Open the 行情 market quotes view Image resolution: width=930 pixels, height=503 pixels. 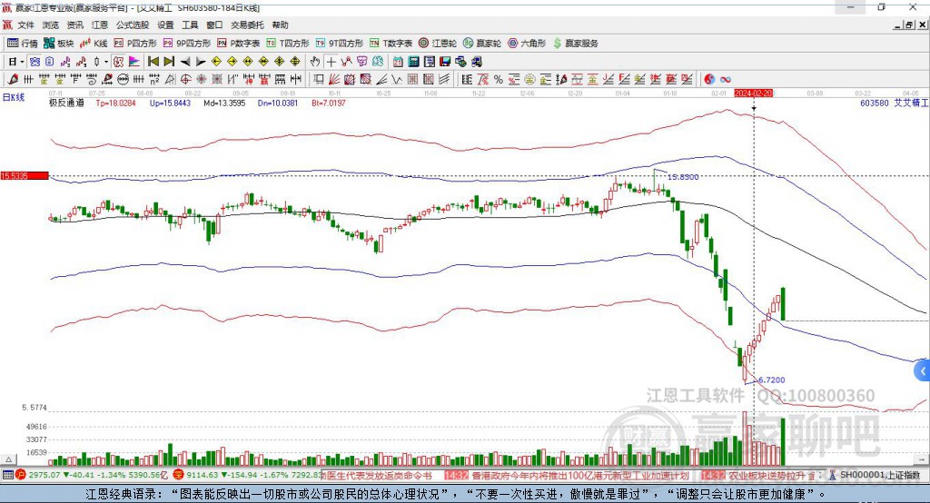tap(23, 44)
